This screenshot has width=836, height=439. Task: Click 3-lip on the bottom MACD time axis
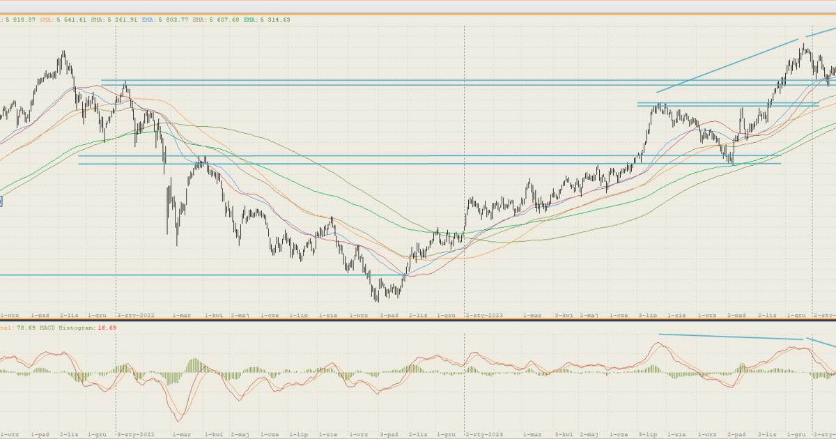(x=647, y=433)
